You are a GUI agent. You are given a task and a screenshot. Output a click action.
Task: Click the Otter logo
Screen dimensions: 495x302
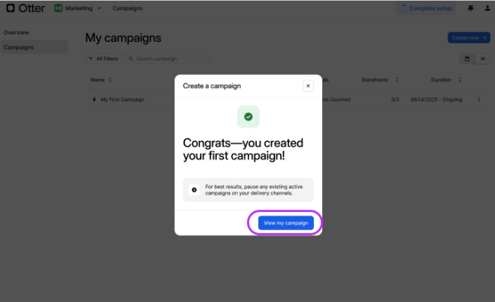point(25,8)
